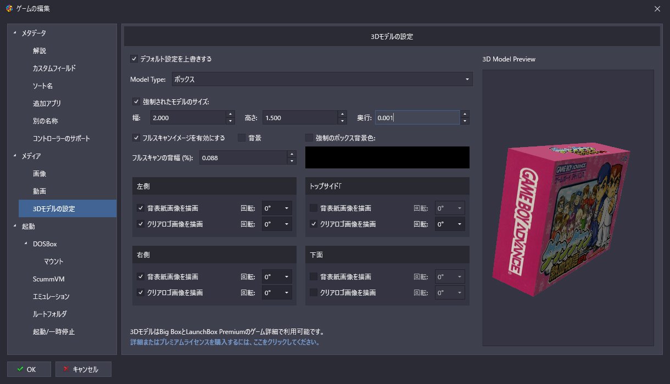Toggle 右側 背表紙画像を描画 checkbox
The height and width of the screenshot is (384, 670).
pyautogui.click(x=141, y=276)
